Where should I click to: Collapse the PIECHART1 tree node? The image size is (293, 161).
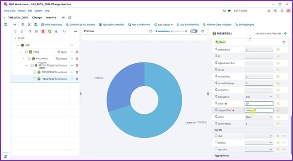(24, 59)
